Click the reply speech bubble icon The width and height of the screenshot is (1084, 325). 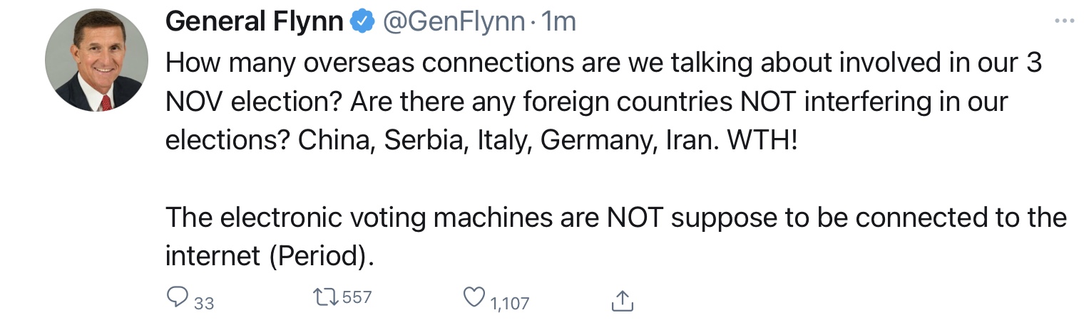177,297
